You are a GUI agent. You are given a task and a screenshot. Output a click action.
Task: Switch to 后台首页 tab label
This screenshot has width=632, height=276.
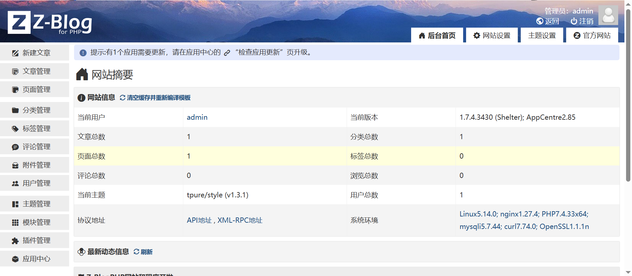pos(441,36)
